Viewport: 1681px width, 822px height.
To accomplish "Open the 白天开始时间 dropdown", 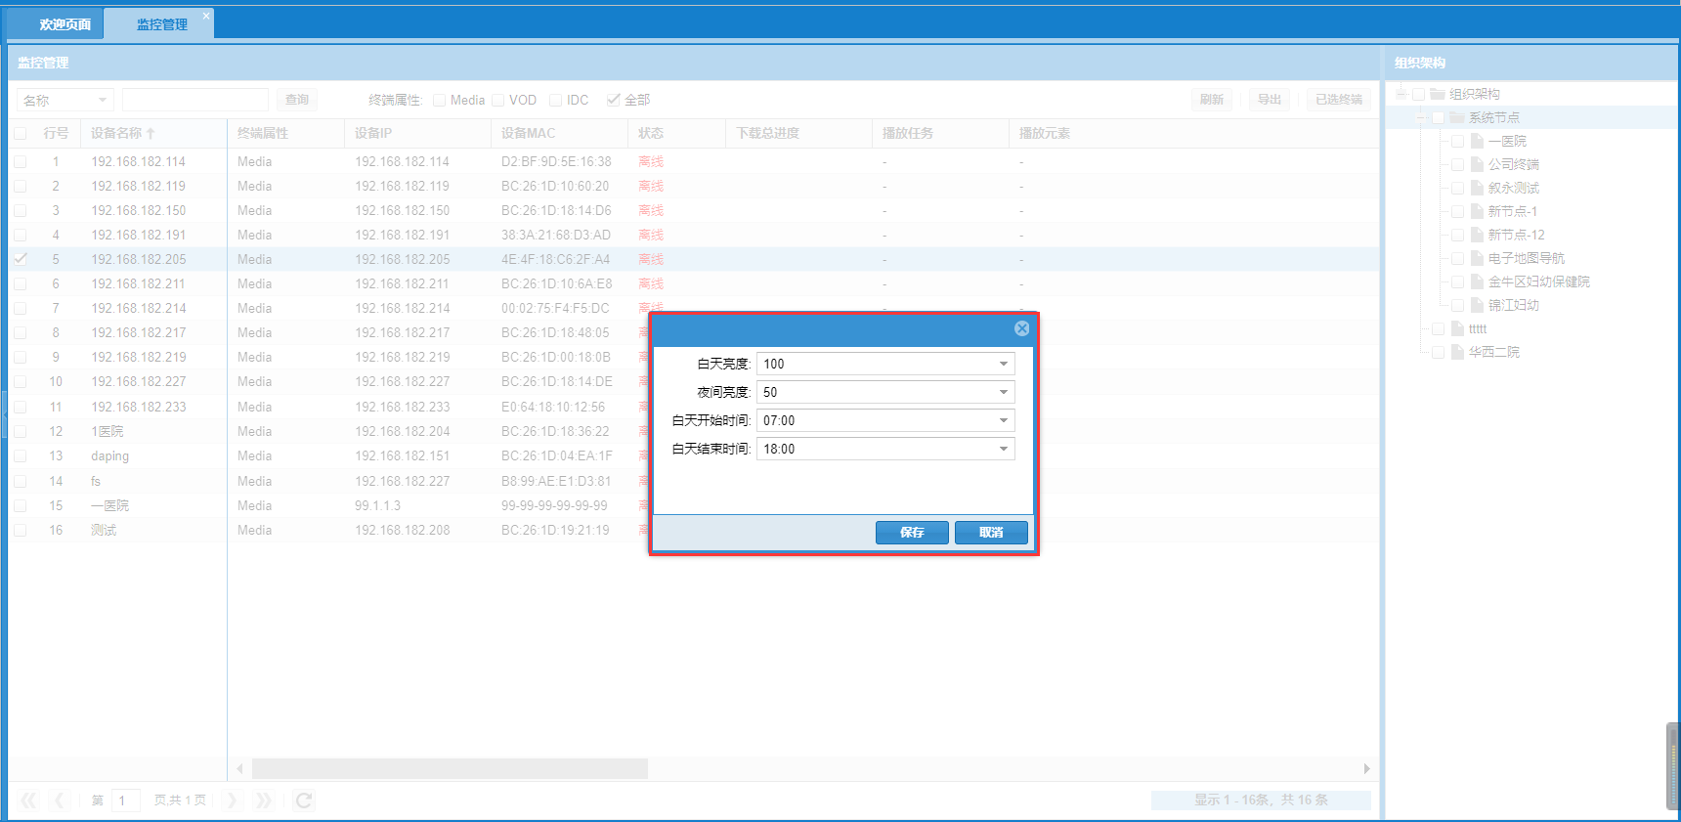I will point(1004,420).
